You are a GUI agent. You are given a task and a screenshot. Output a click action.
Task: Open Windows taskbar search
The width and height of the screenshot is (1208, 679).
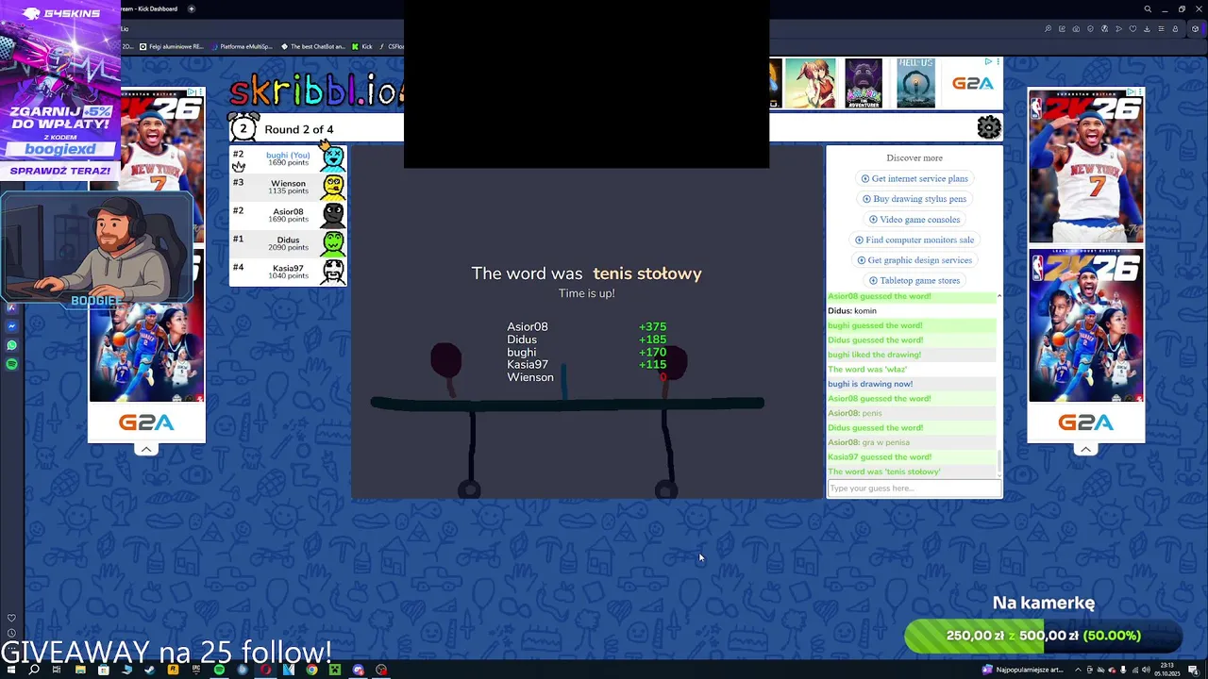coord(34,670)
